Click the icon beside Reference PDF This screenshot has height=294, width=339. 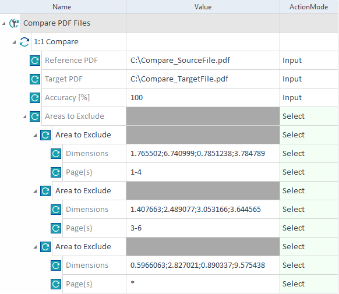35,61
